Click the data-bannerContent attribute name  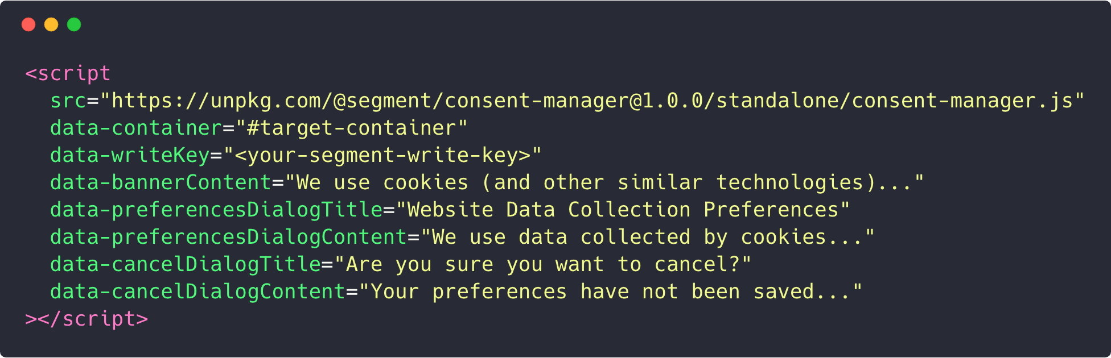click(x=161, y=182)
